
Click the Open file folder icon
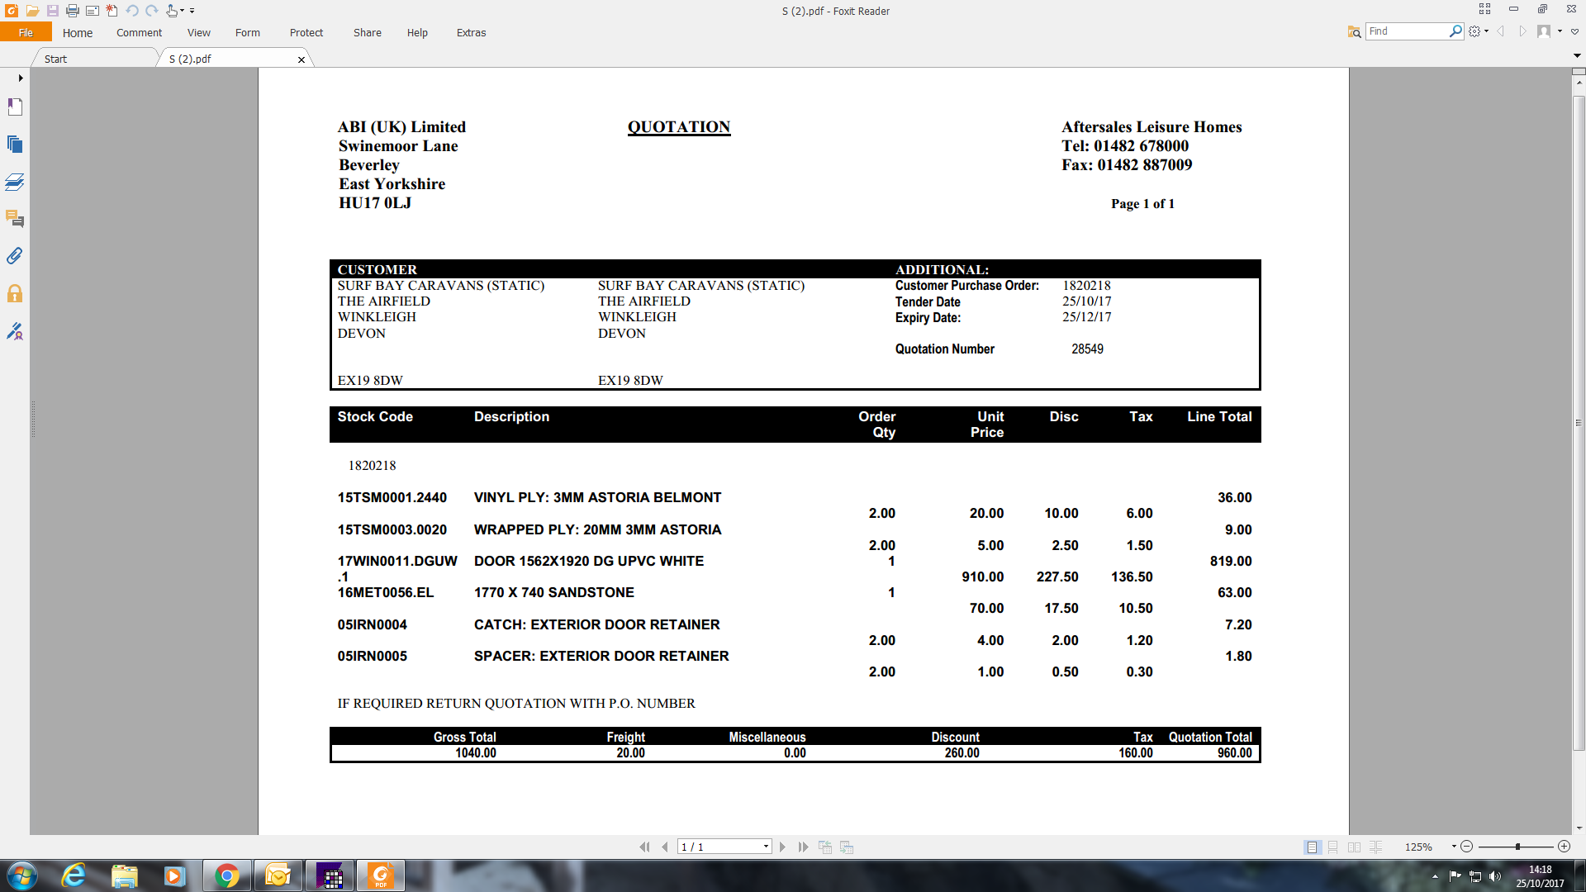click(x=32, y=11)
